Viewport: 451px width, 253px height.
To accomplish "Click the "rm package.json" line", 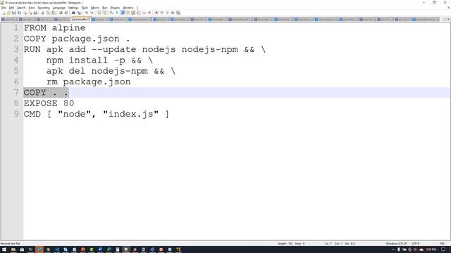I will coord(89,82).
